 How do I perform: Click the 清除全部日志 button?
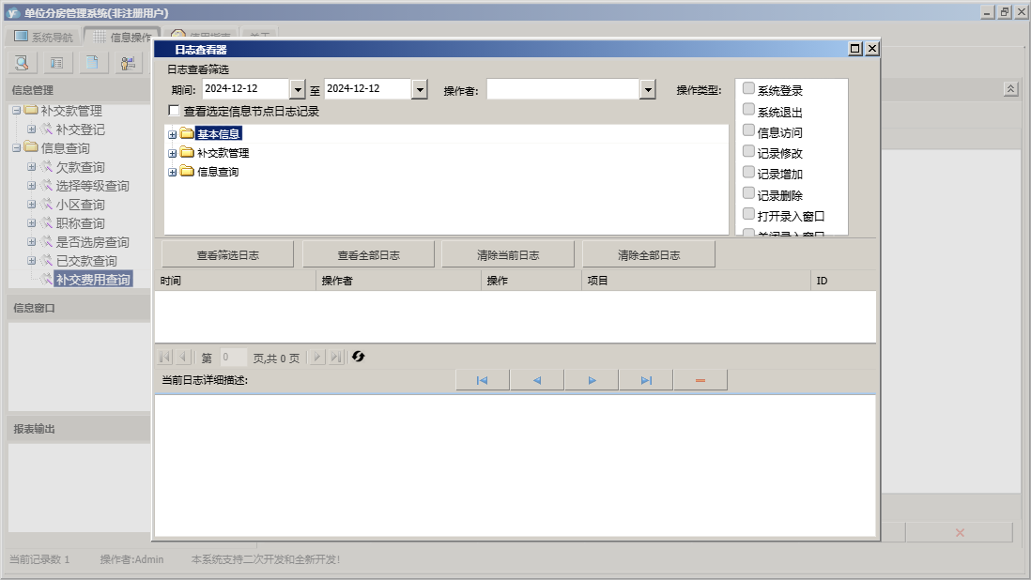[649, 255]
